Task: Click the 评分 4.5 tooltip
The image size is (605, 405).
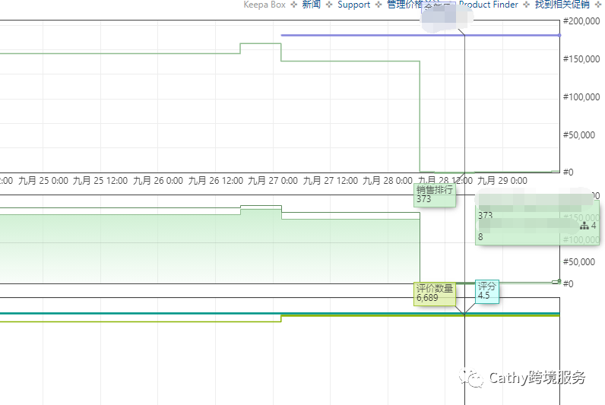Action: click(x=487, y=291)
